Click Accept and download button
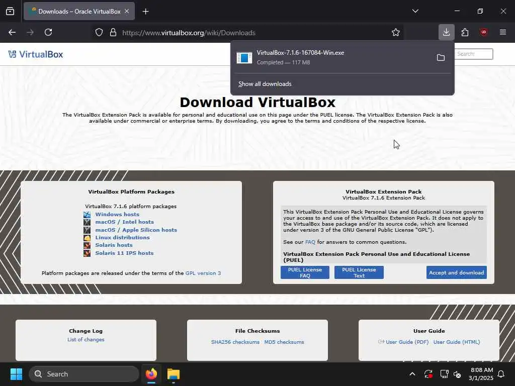This screenshot has height=386, width=515. coord(457,272)
